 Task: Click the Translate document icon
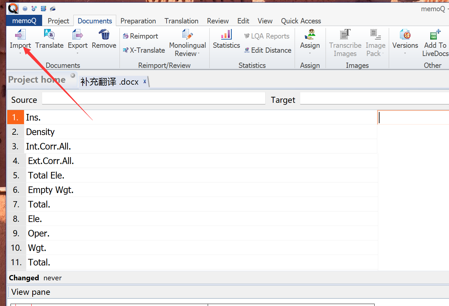49,35
